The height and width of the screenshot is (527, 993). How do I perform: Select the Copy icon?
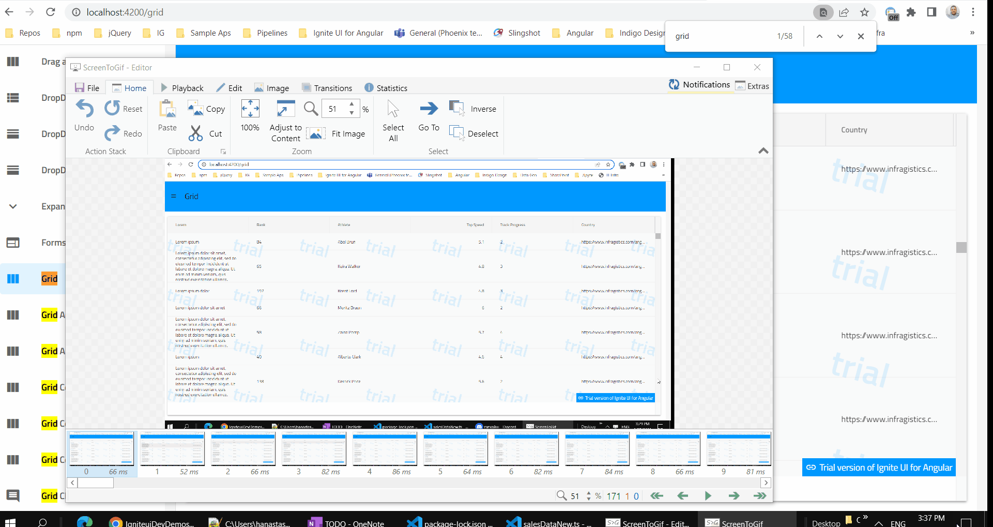(195, 109)
